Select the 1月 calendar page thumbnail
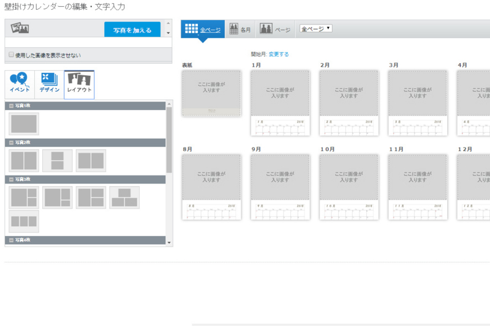490x326 pixels. pyautogui.click(x=281, y=103)
